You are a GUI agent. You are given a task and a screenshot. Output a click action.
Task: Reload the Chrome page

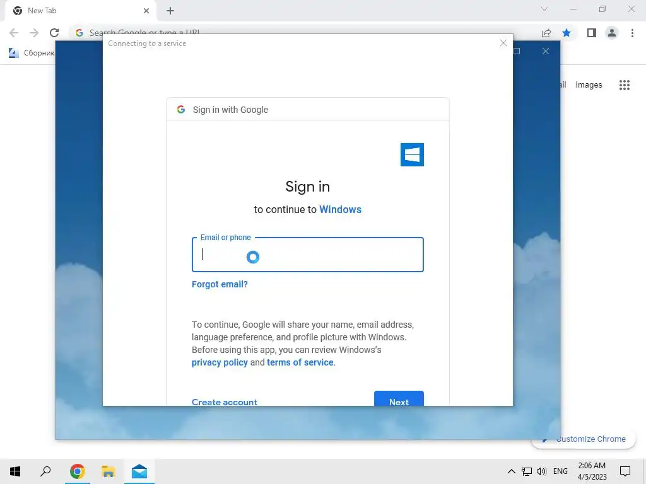pos(54,33)
